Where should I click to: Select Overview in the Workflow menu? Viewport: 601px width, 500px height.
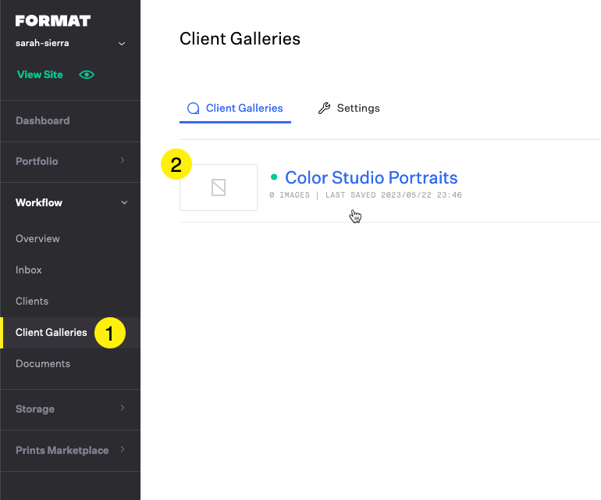coord(37,239)
